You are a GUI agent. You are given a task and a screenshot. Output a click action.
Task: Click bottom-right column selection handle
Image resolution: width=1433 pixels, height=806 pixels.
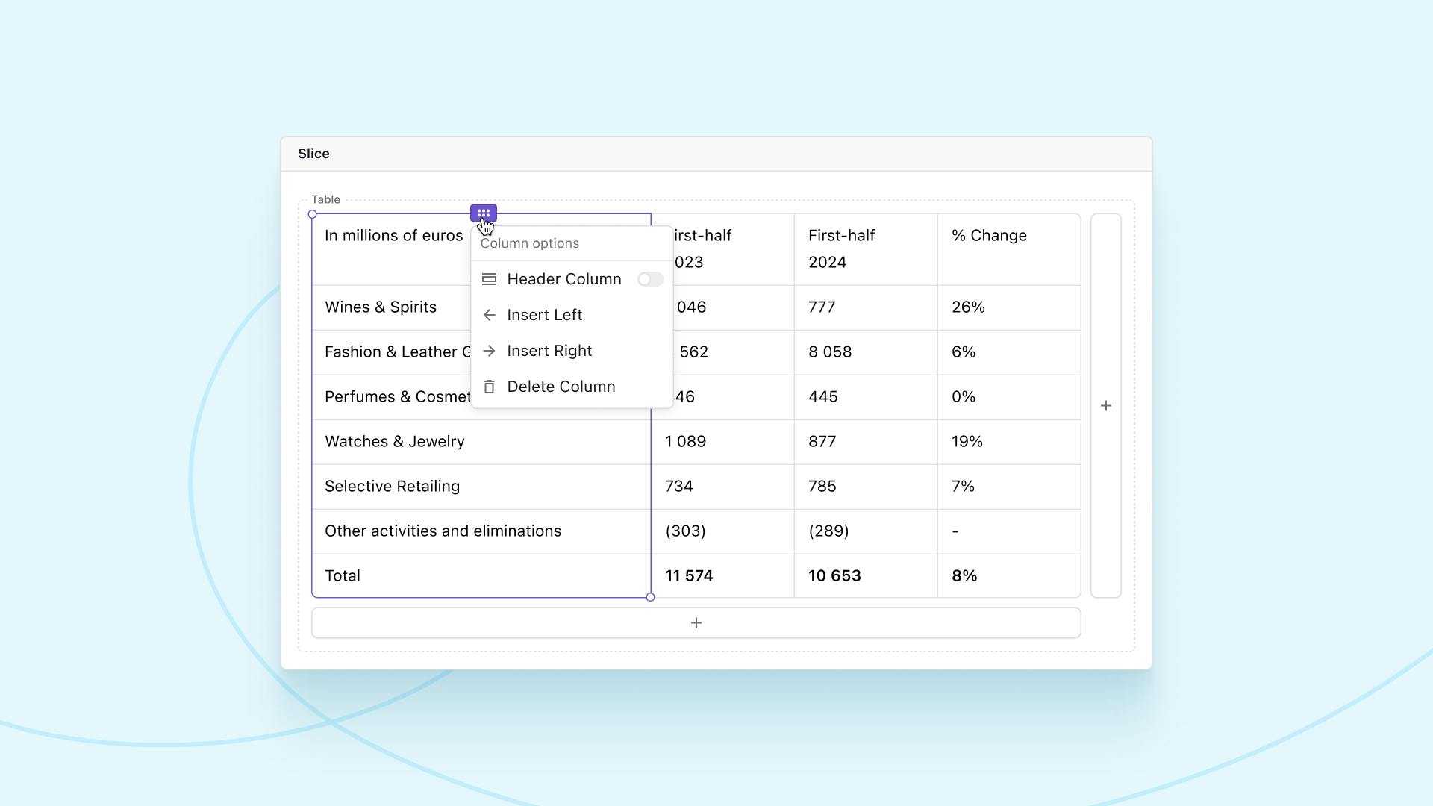click(x=650, y=597)
